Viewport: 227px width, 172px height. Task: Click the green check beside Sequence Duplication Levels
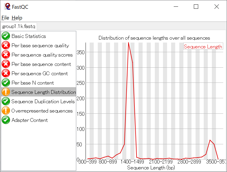(x=6, y=101)
